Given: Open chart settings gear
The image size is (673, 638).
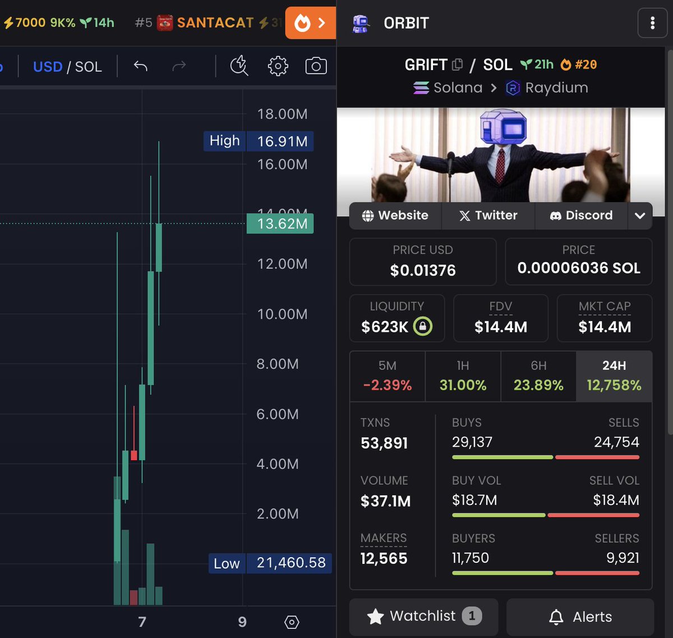Looking at the screenshot, I should pos(278,66).
